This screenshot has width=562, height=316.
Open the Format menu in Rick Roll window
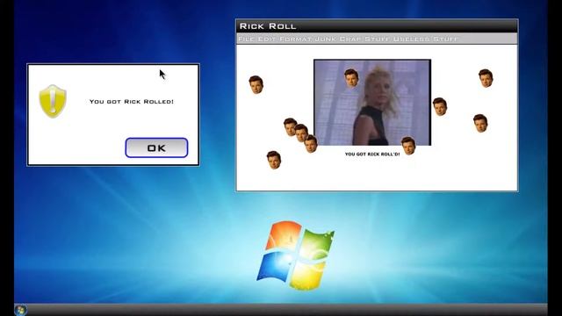(x=295, y=39)
